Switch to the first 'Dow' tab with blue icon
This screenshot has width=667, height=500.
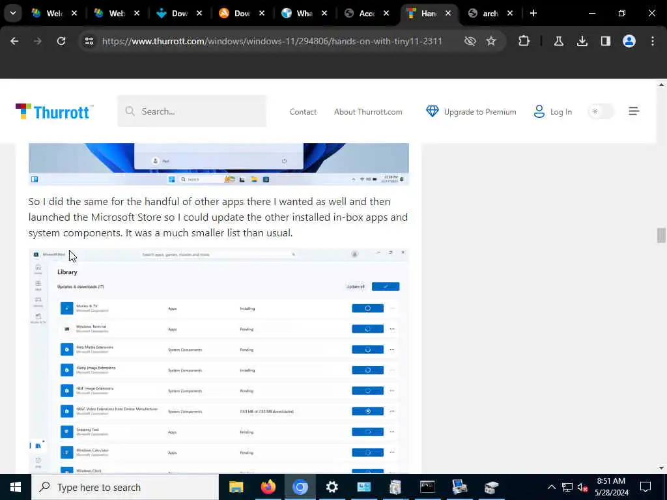pyautogui.click(x=179, y=13)
